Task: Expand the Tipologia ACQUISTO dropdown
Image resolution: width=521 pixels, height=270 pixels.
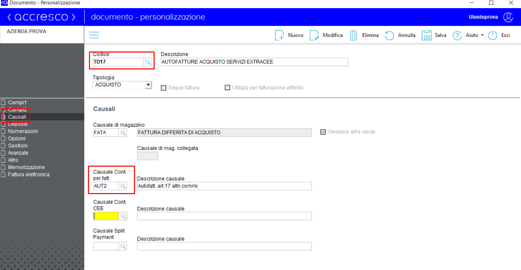Action: [148, 85]
